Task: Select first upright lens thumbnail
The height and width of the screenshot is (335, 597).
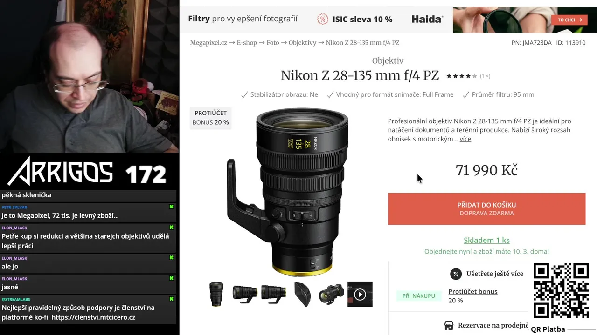Action: (216, 295)
